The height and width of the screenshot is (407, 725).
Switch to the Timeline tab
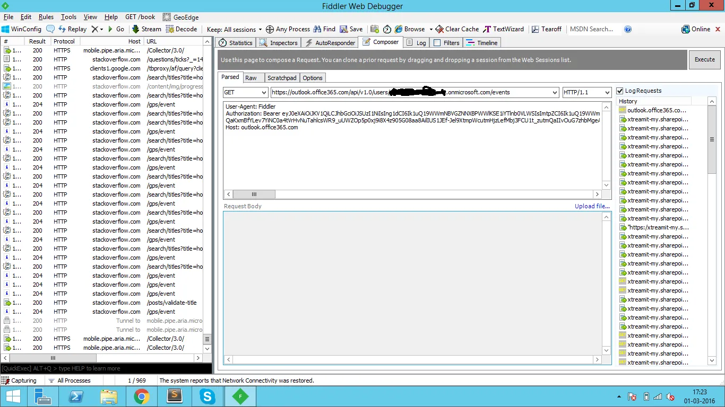[482, 42]
